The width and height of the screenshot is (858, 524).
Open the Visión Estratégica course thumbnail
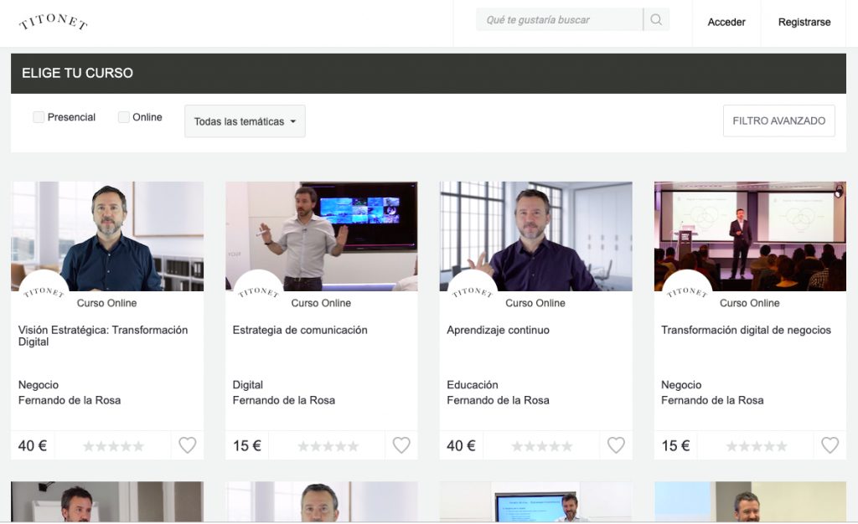click(107, 236)
